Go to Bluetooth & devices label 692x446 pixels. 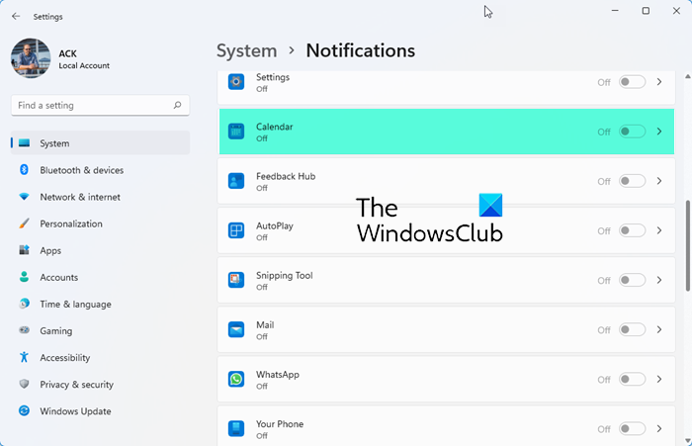point(82,170)
